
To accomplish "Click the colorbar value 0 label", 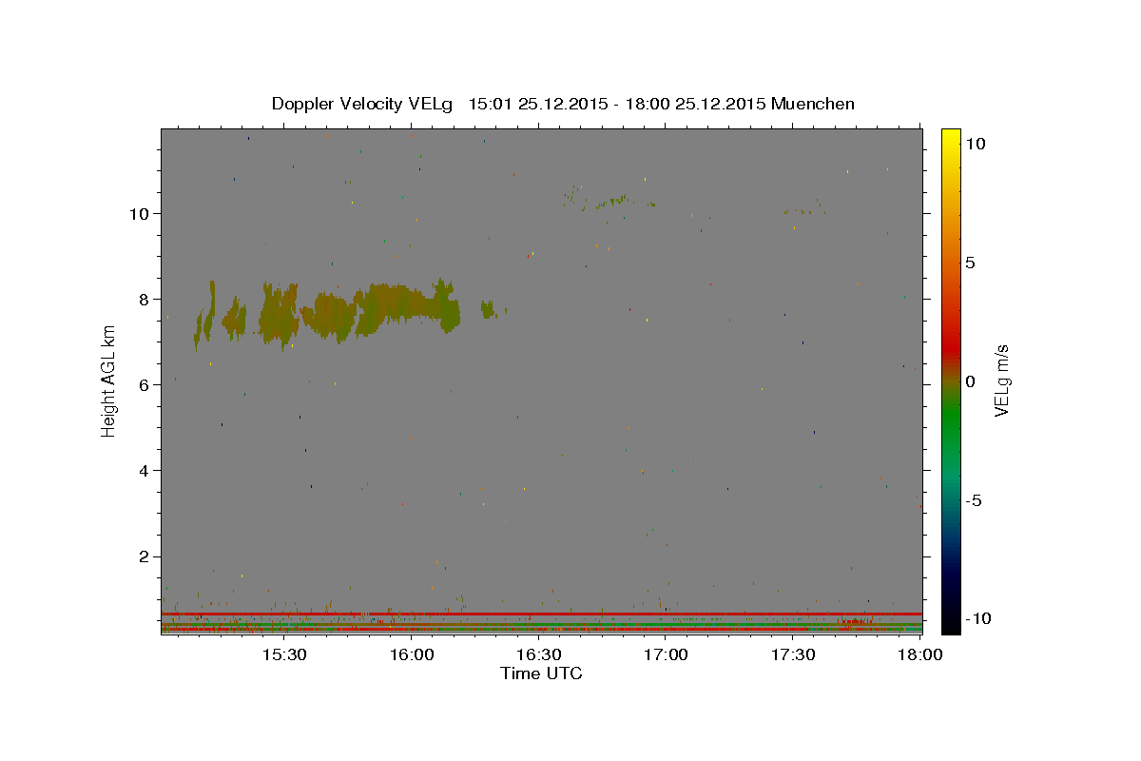I will 970,381.
